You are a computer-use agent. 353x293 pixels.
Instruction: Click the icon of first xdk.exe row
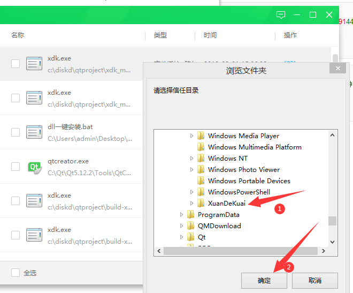tap(34, 64)
